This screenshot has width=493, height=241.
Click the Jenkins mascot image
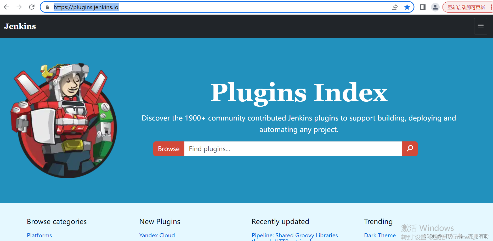point(64,120)
